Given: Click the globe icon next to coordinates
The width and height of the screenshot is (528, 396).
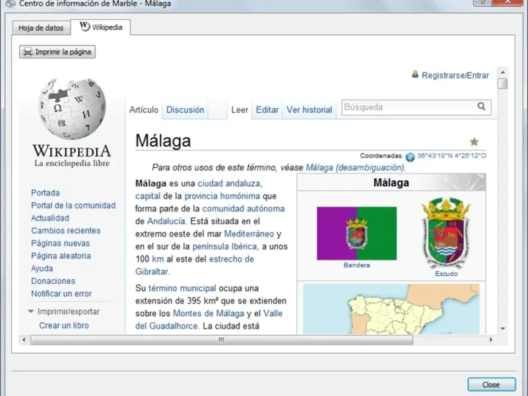Looking at the screenshot, I should click(410, 156).
